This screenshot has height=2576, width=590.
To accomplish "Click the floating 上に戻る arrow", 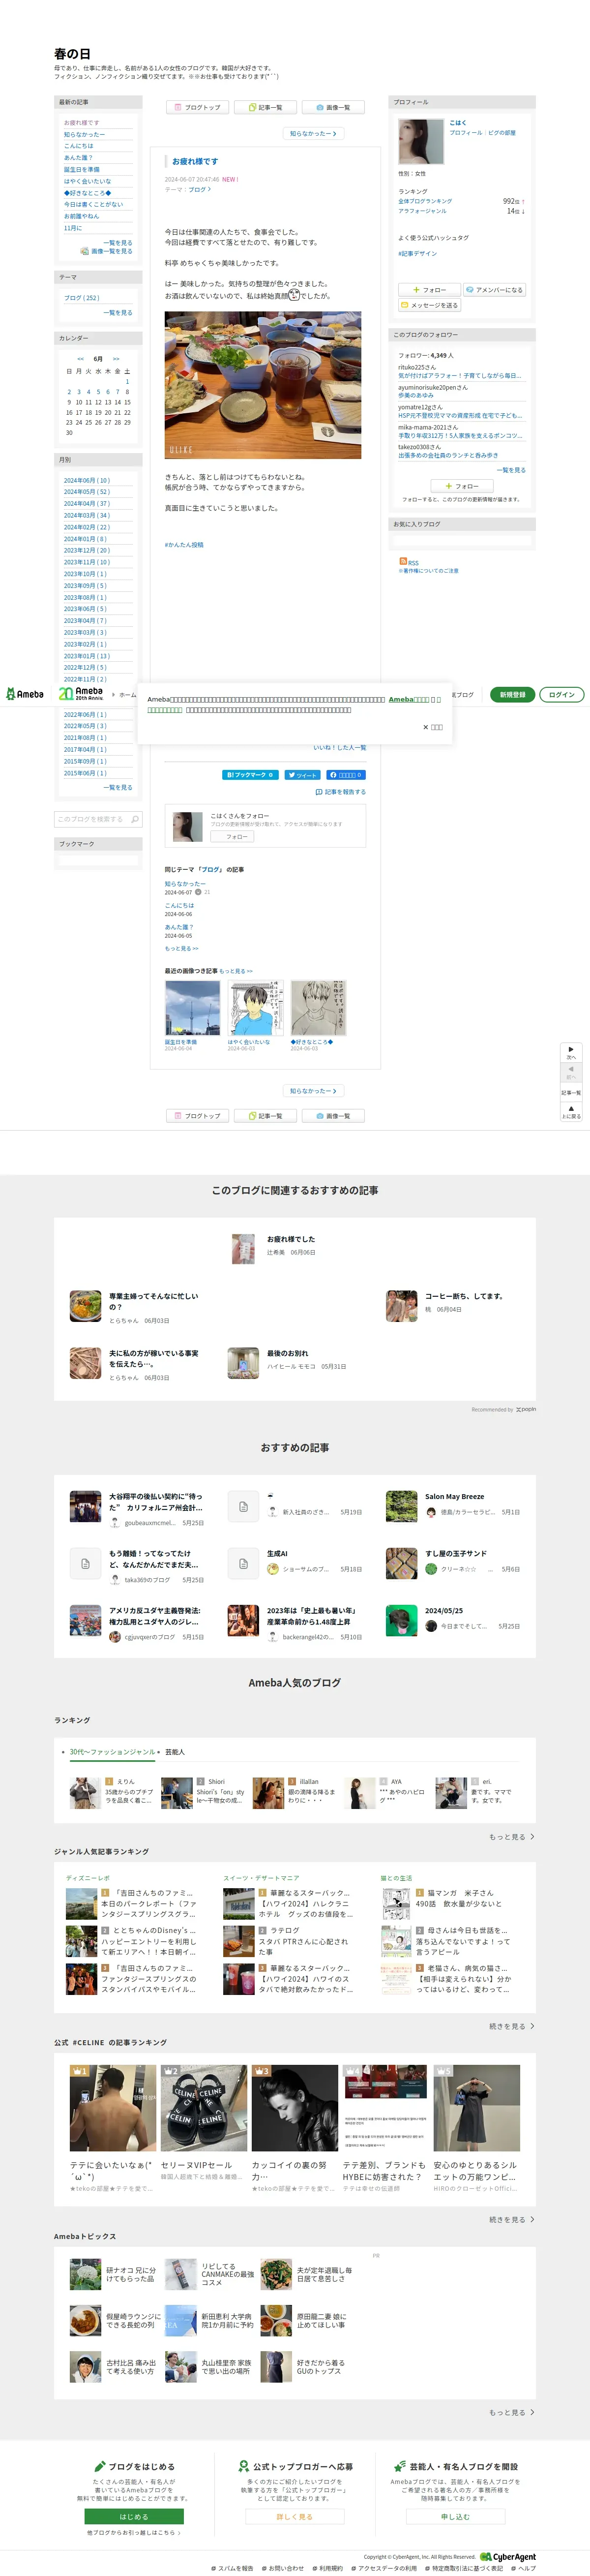I will coord(571,1111).
